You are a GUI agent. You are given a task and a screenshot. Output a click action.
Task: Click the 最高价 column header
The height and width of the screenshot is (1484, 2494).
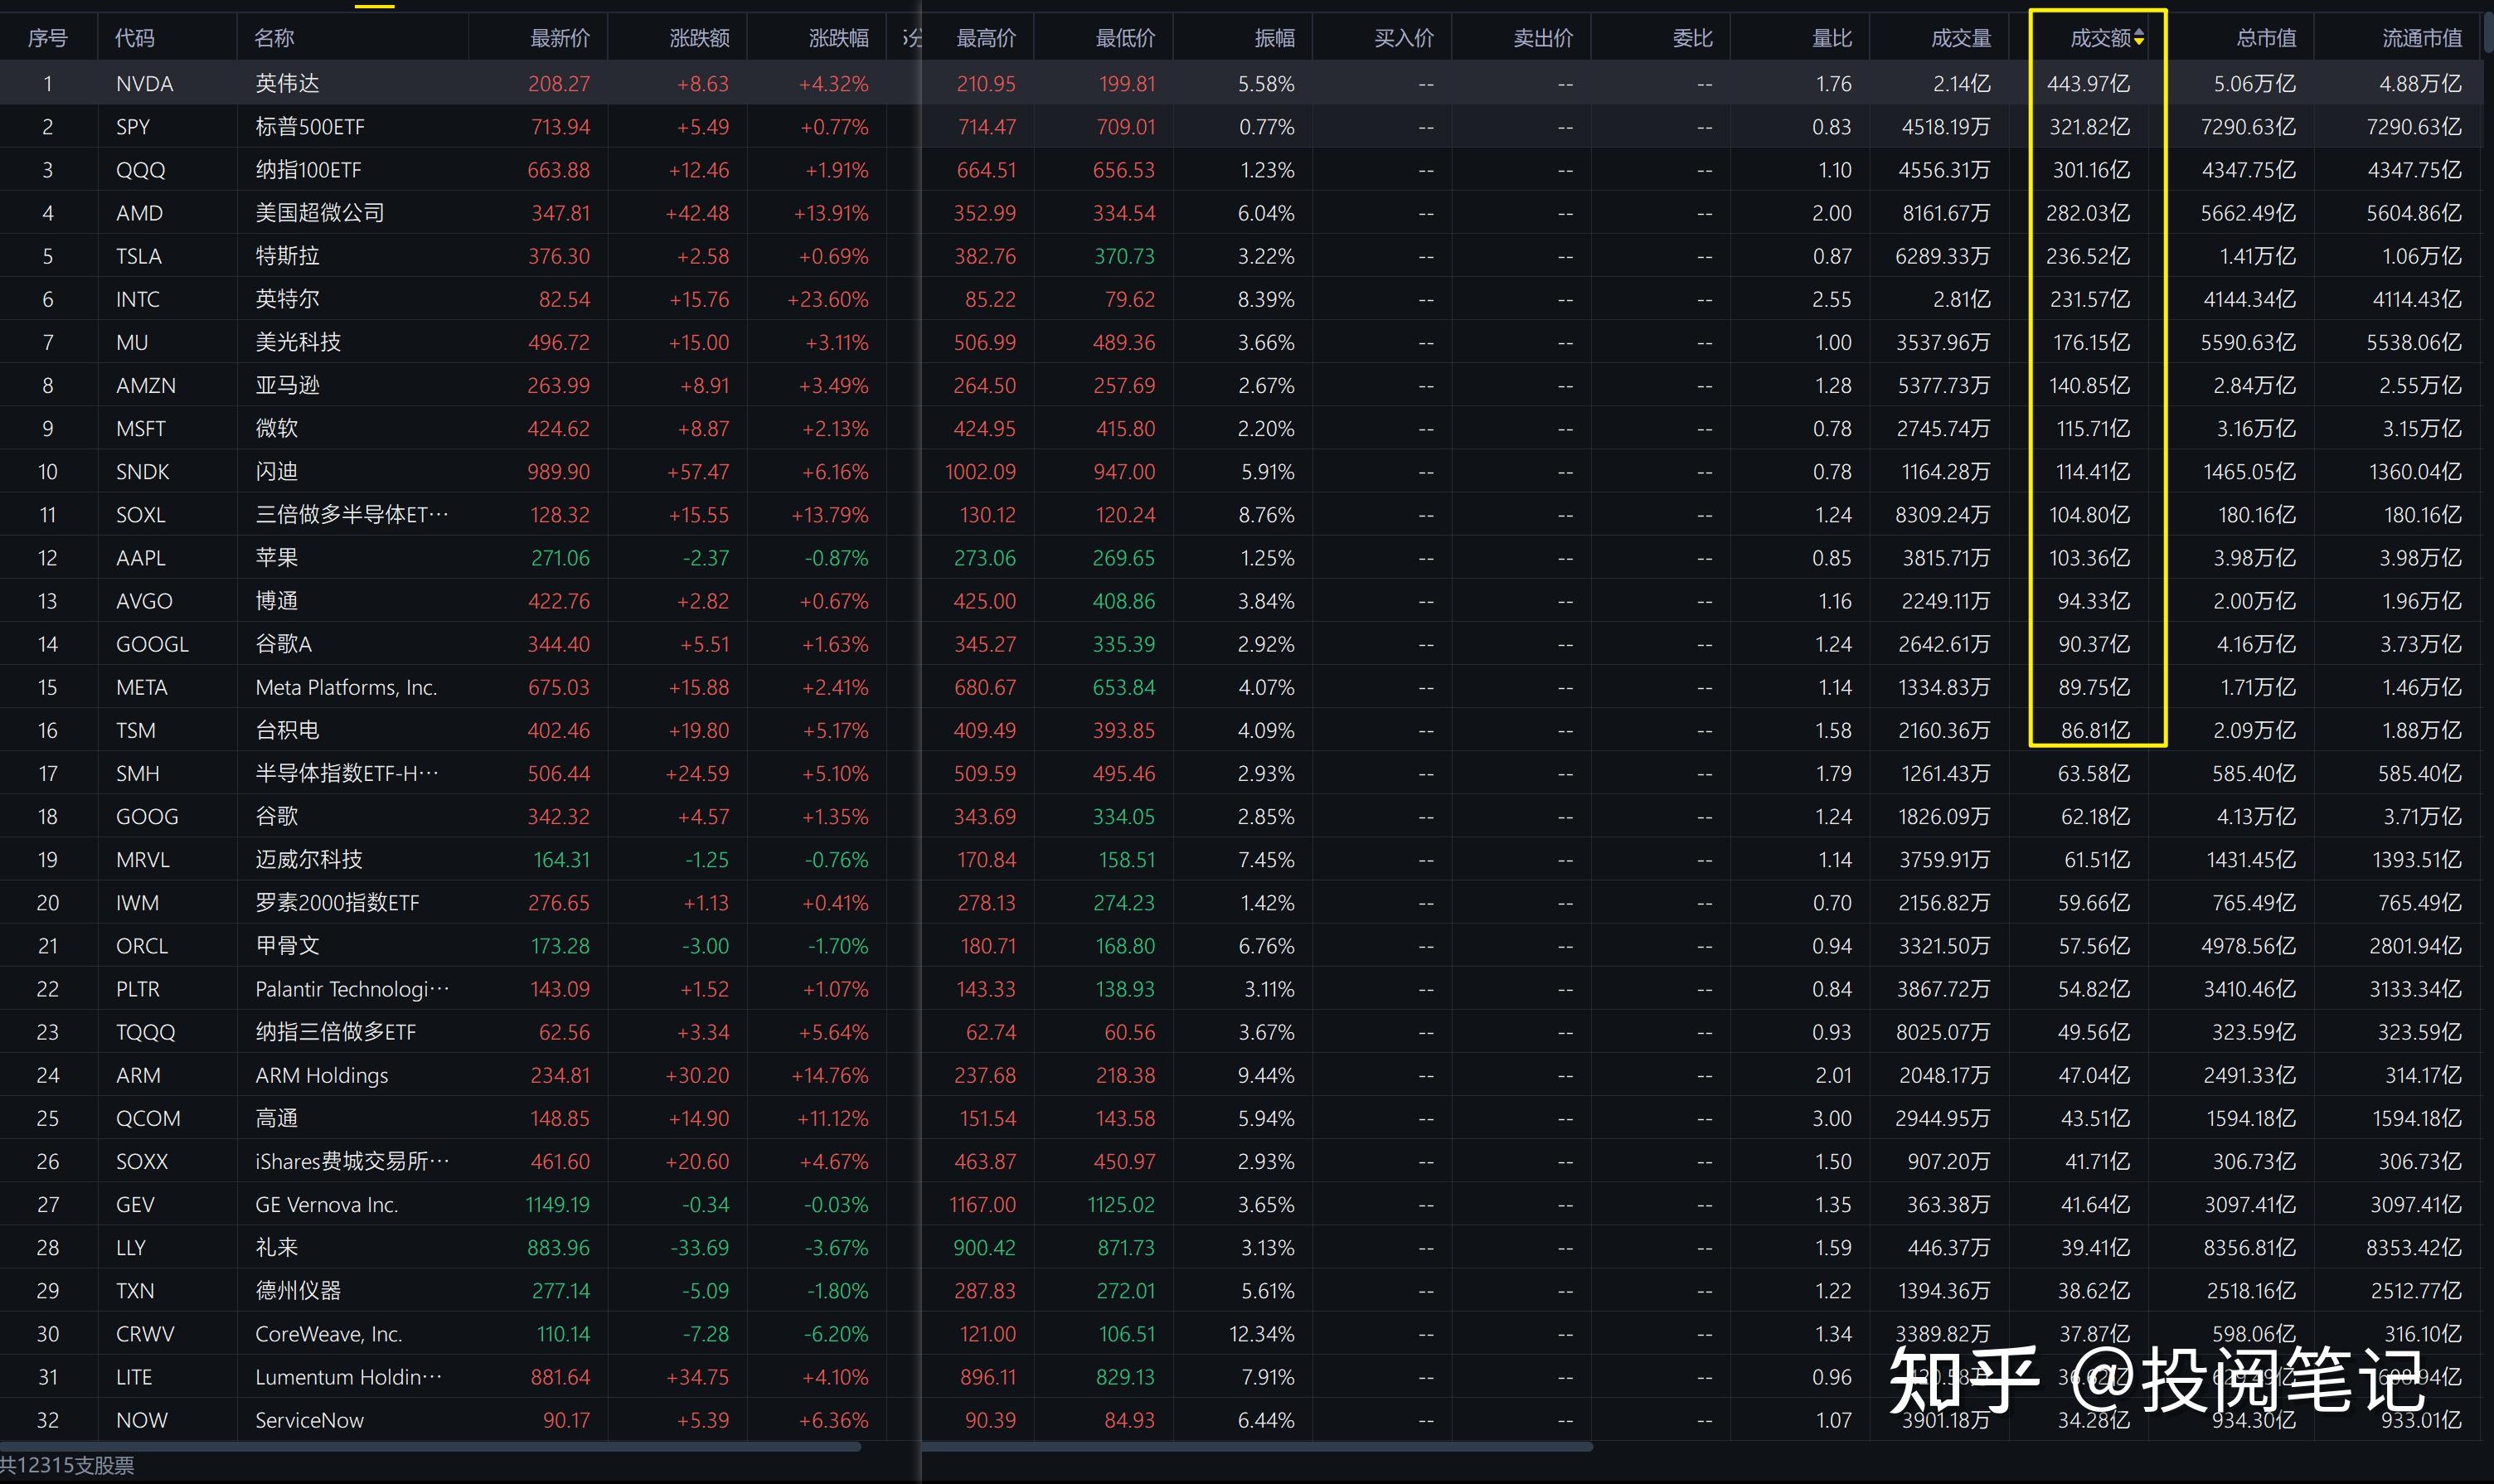pyautogui.click(x=986, y=38)
